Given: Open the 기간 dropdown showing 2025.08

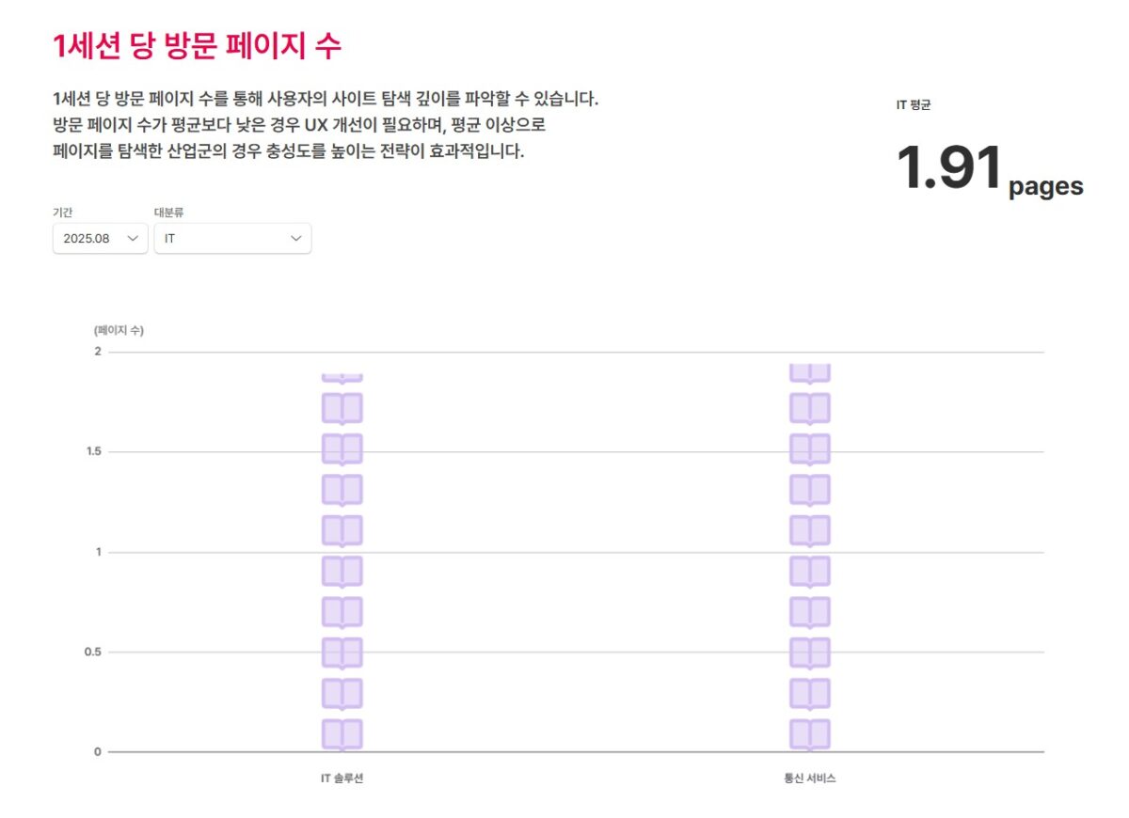Looking at the screenshot, I should [x=100, y=239].
